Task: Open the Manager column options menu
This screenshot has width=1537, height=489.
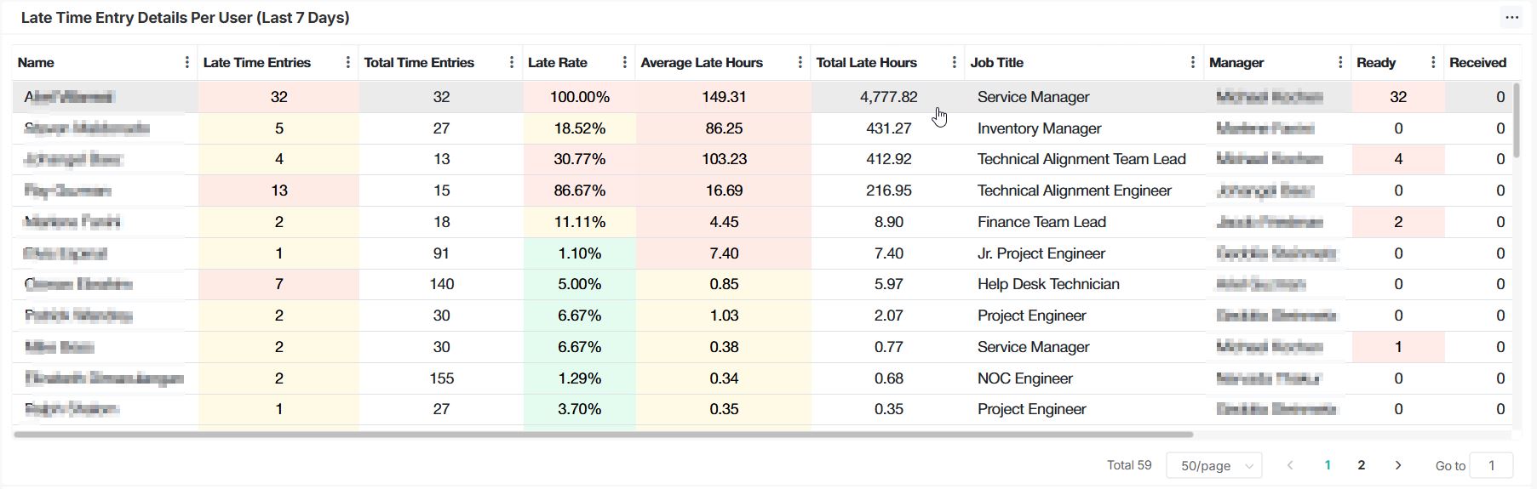Action: 1340,63
